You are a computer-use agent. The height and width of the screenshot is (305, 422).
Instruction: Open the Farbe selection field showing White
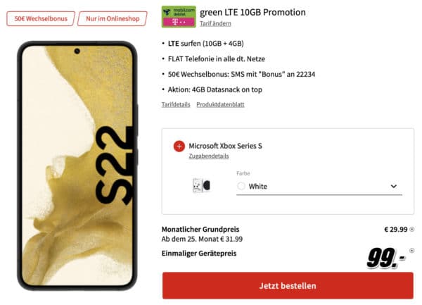(319, 186)
